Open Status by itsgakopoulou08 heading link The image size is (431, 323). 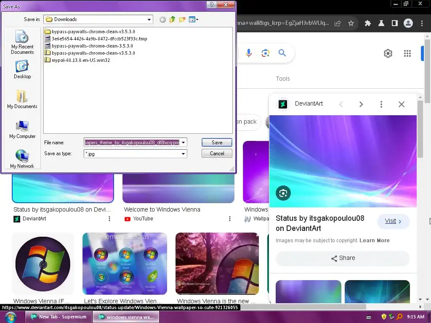click(320, 223)
